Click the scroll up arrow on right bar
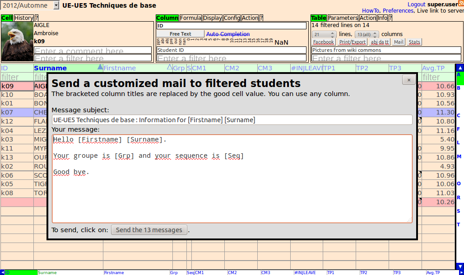The height and width of the screenshot is (275, 464). (x=460, y=68)
